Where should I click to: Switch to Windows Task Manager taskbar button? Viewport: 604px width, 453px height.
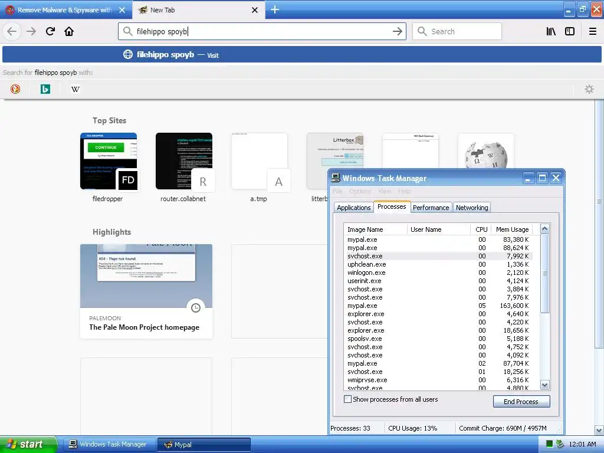[x=109, y=444]
